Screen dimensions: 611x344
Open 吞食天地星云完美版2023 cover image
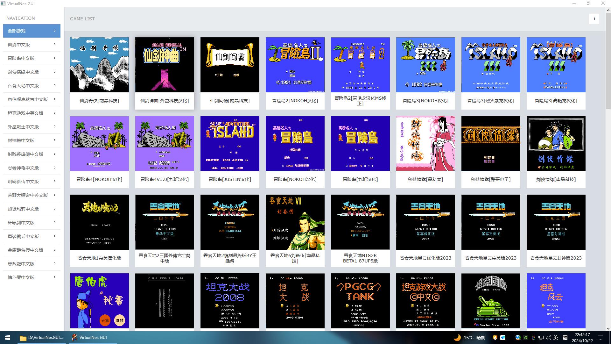tap(491, 222)
